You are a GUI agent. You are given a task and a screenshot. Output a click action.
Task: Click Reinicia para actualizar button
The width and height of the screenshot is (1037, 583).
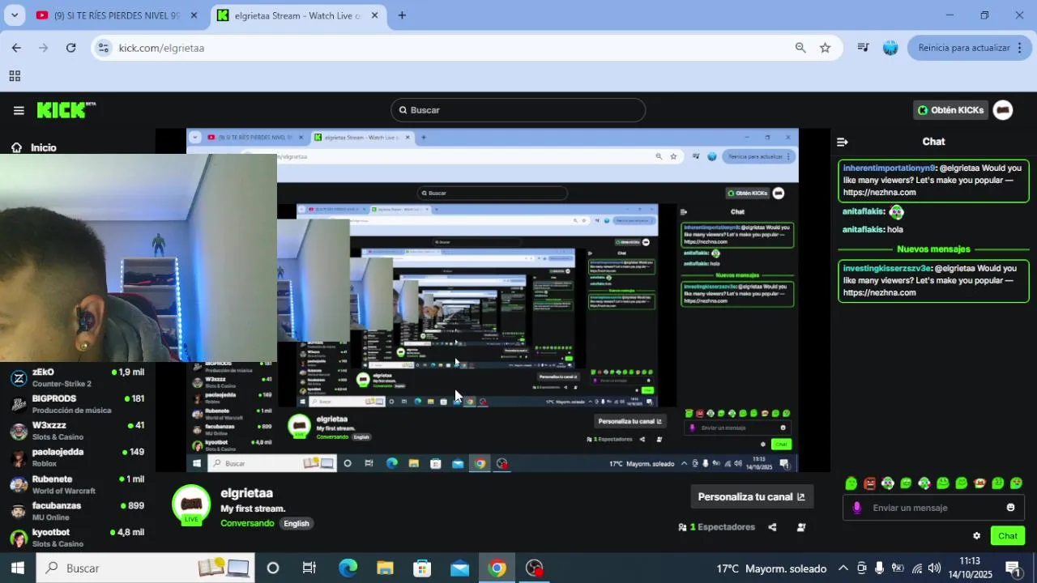coord(970,48)
